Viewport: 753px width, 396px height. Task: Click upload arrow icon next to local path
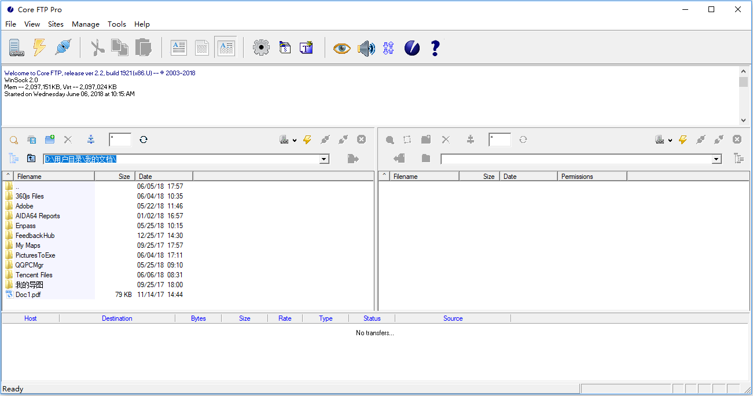click(x=354, y=159)
